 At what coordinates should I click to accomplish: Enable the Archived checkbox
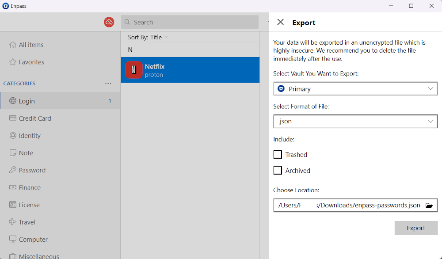pos(278,170)
